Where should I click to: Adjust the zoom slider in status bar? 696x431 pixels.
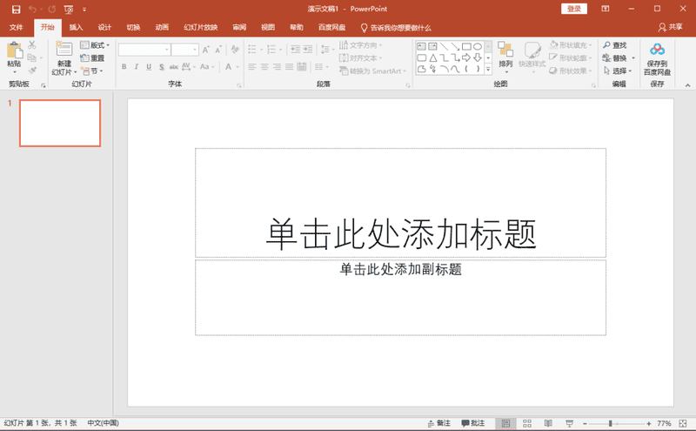[611, 423]
